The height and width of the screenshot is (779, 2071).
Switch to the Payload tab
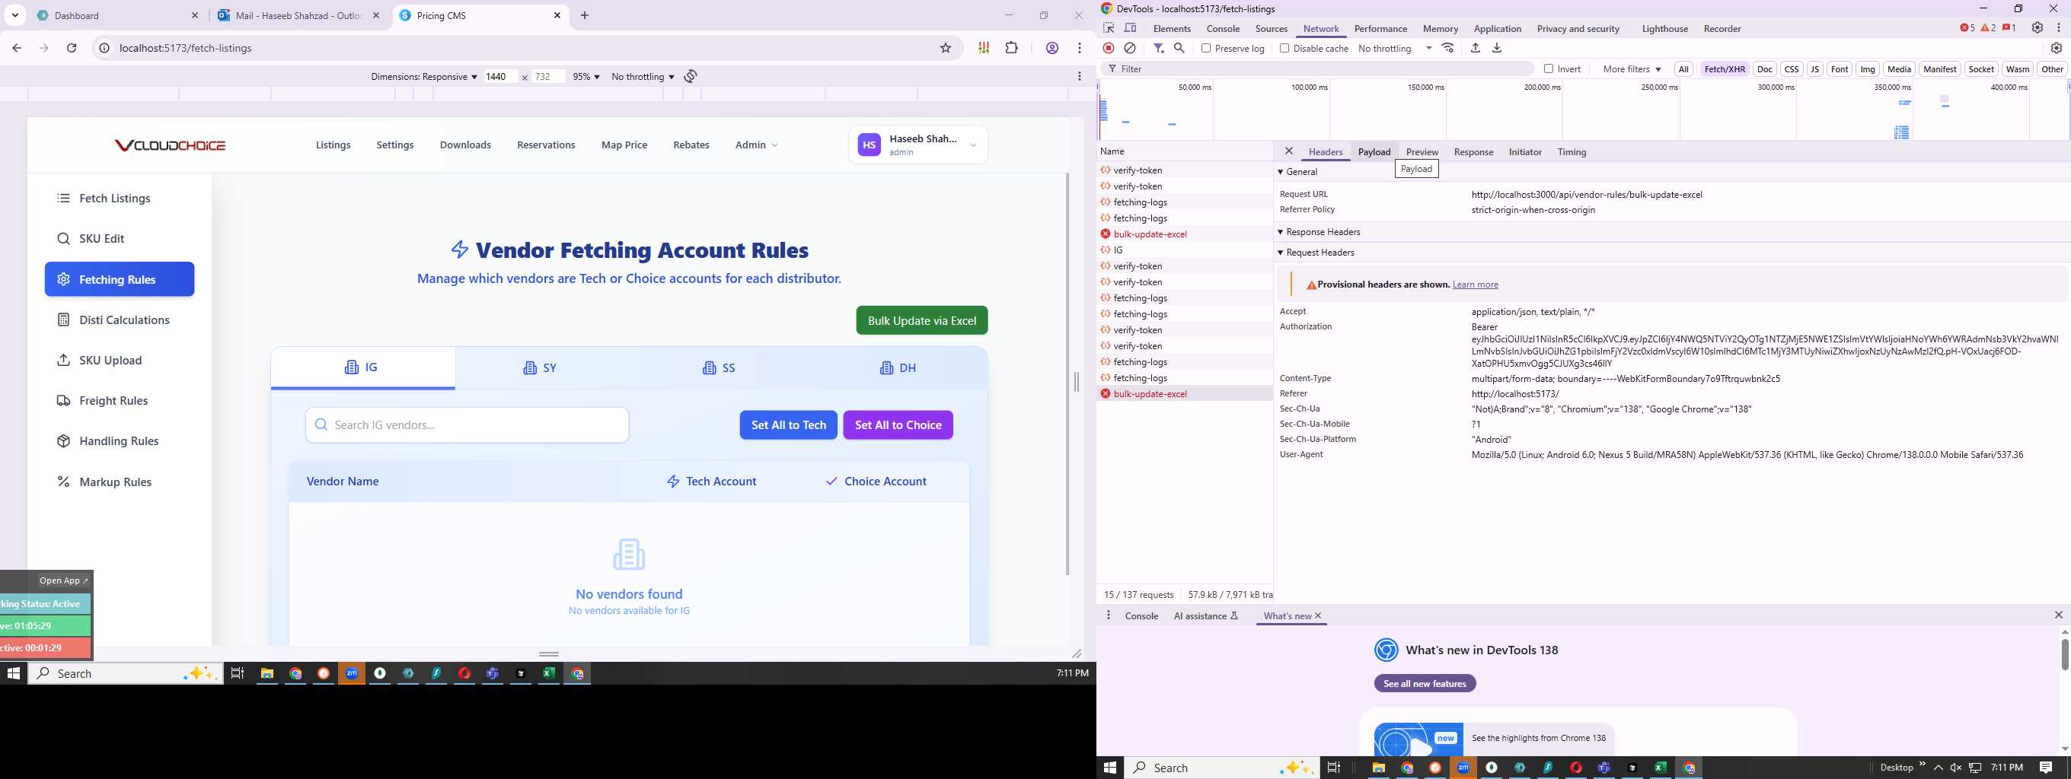coord(1374,152)
